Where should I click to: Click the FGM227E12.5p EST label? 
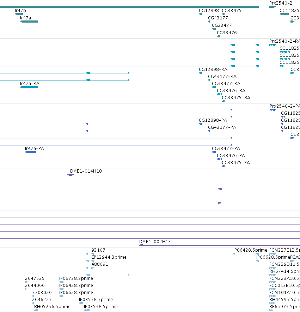pos(284,250)
